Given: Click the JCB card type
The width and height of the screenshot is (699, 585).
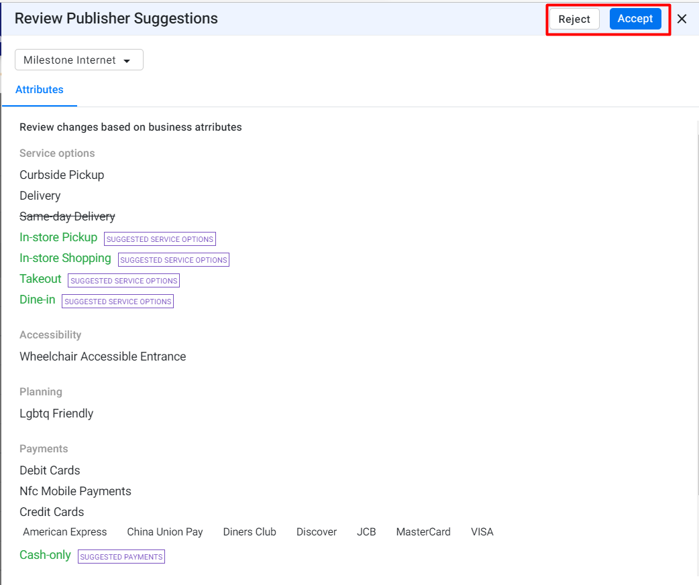Looking at the screenshot, I should [366, 531].
